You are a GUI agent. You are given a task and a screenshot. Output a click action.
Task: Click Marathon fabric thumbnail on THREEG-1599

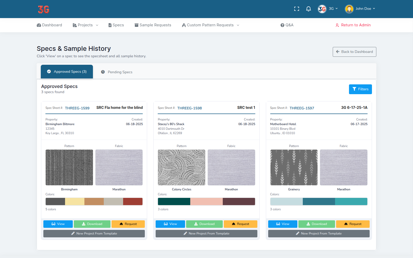pos(119,167)
